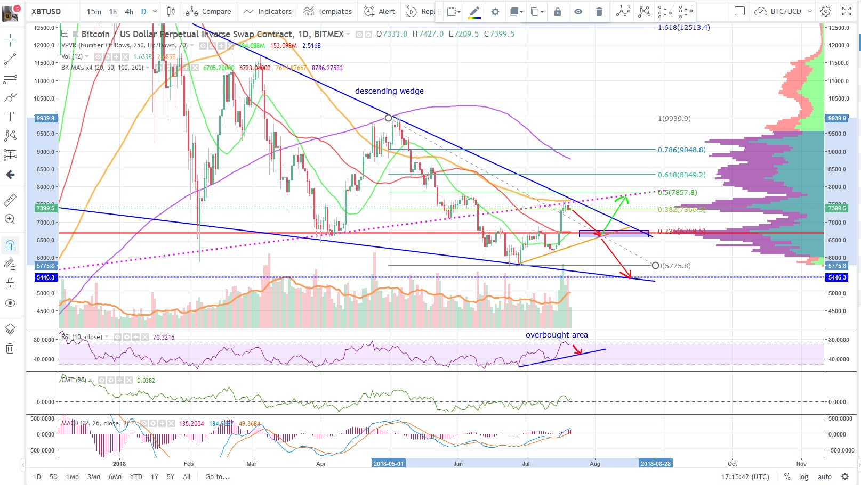The height and width of the screenshot is (485, 861).
Task: Set the date range to 3Mo
Action: (94, 476)
